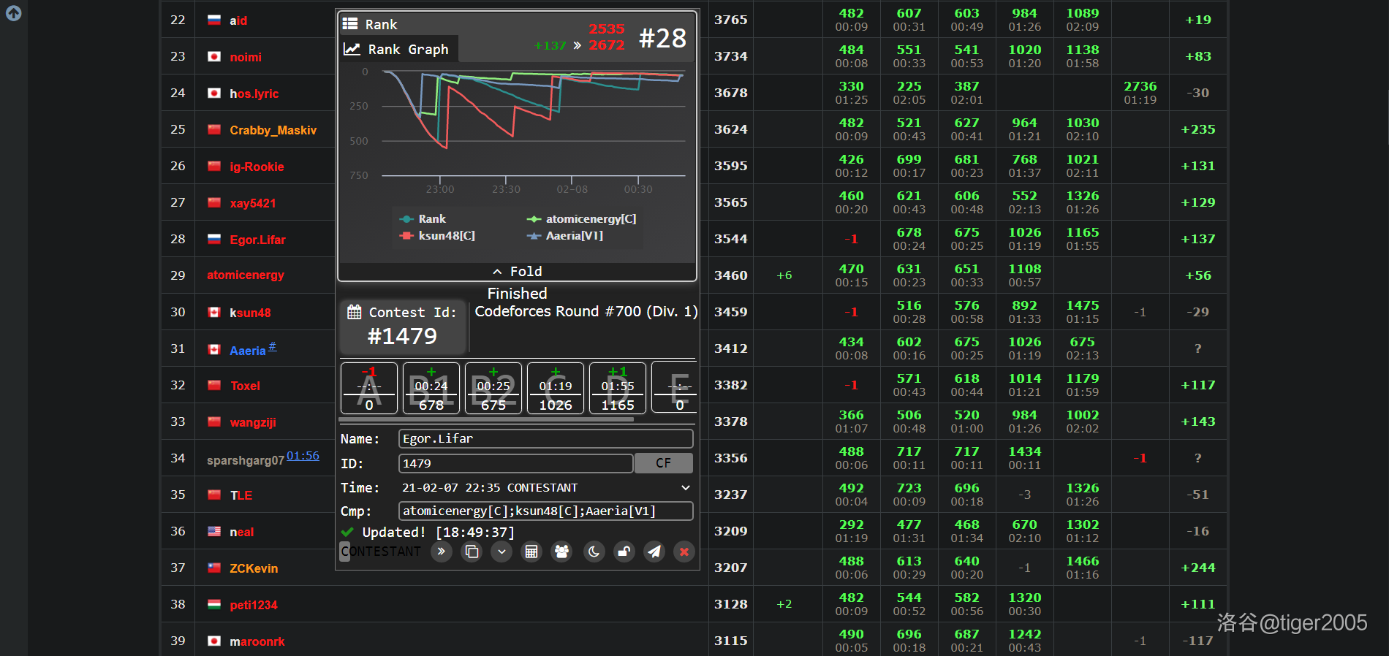Image resolution: width=1389 pixels, height=656 pixels.
Task: Click the CF button next to ID
Action: (663, 463)
